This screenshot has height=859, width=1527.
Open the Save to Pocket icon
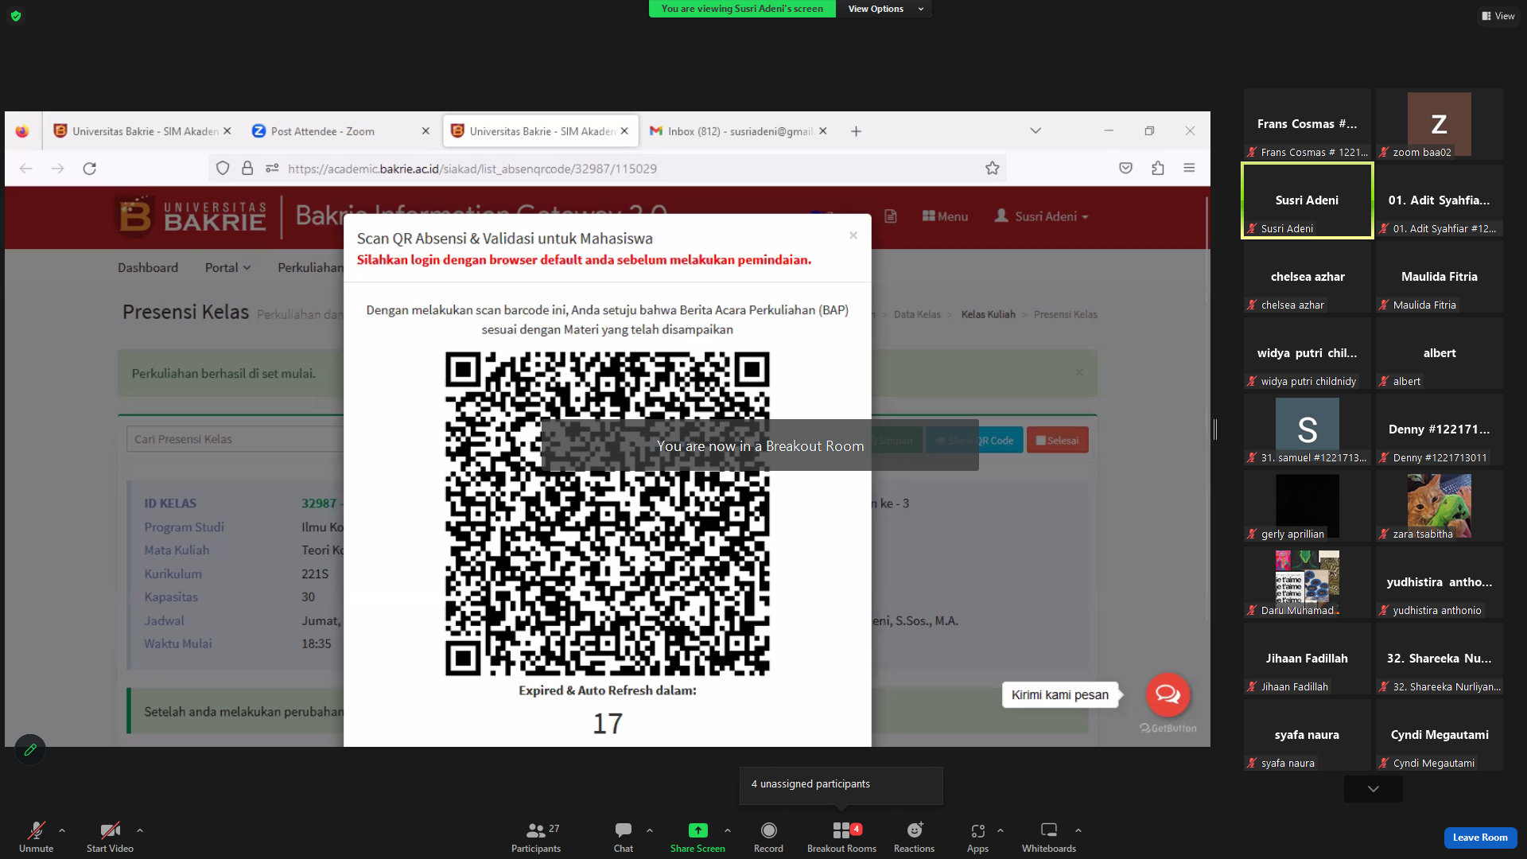click(1125, 169)
